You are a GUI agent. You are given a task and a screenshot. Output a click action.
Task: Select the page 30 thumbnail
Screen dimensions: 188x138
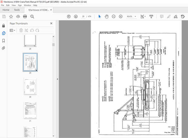30,86
